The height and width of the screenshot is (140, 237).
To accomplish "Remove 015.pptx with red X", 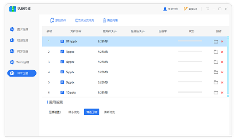I will 222,42.
